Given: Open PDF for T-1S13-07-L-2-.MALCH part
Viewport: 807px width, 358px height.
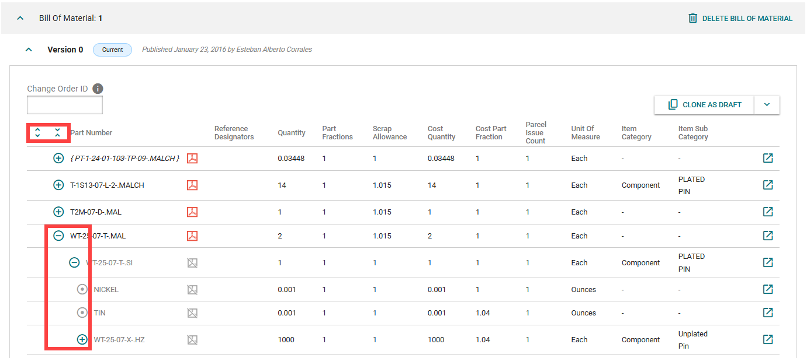Looking at the screenshot, I should [x=192, y=185].
